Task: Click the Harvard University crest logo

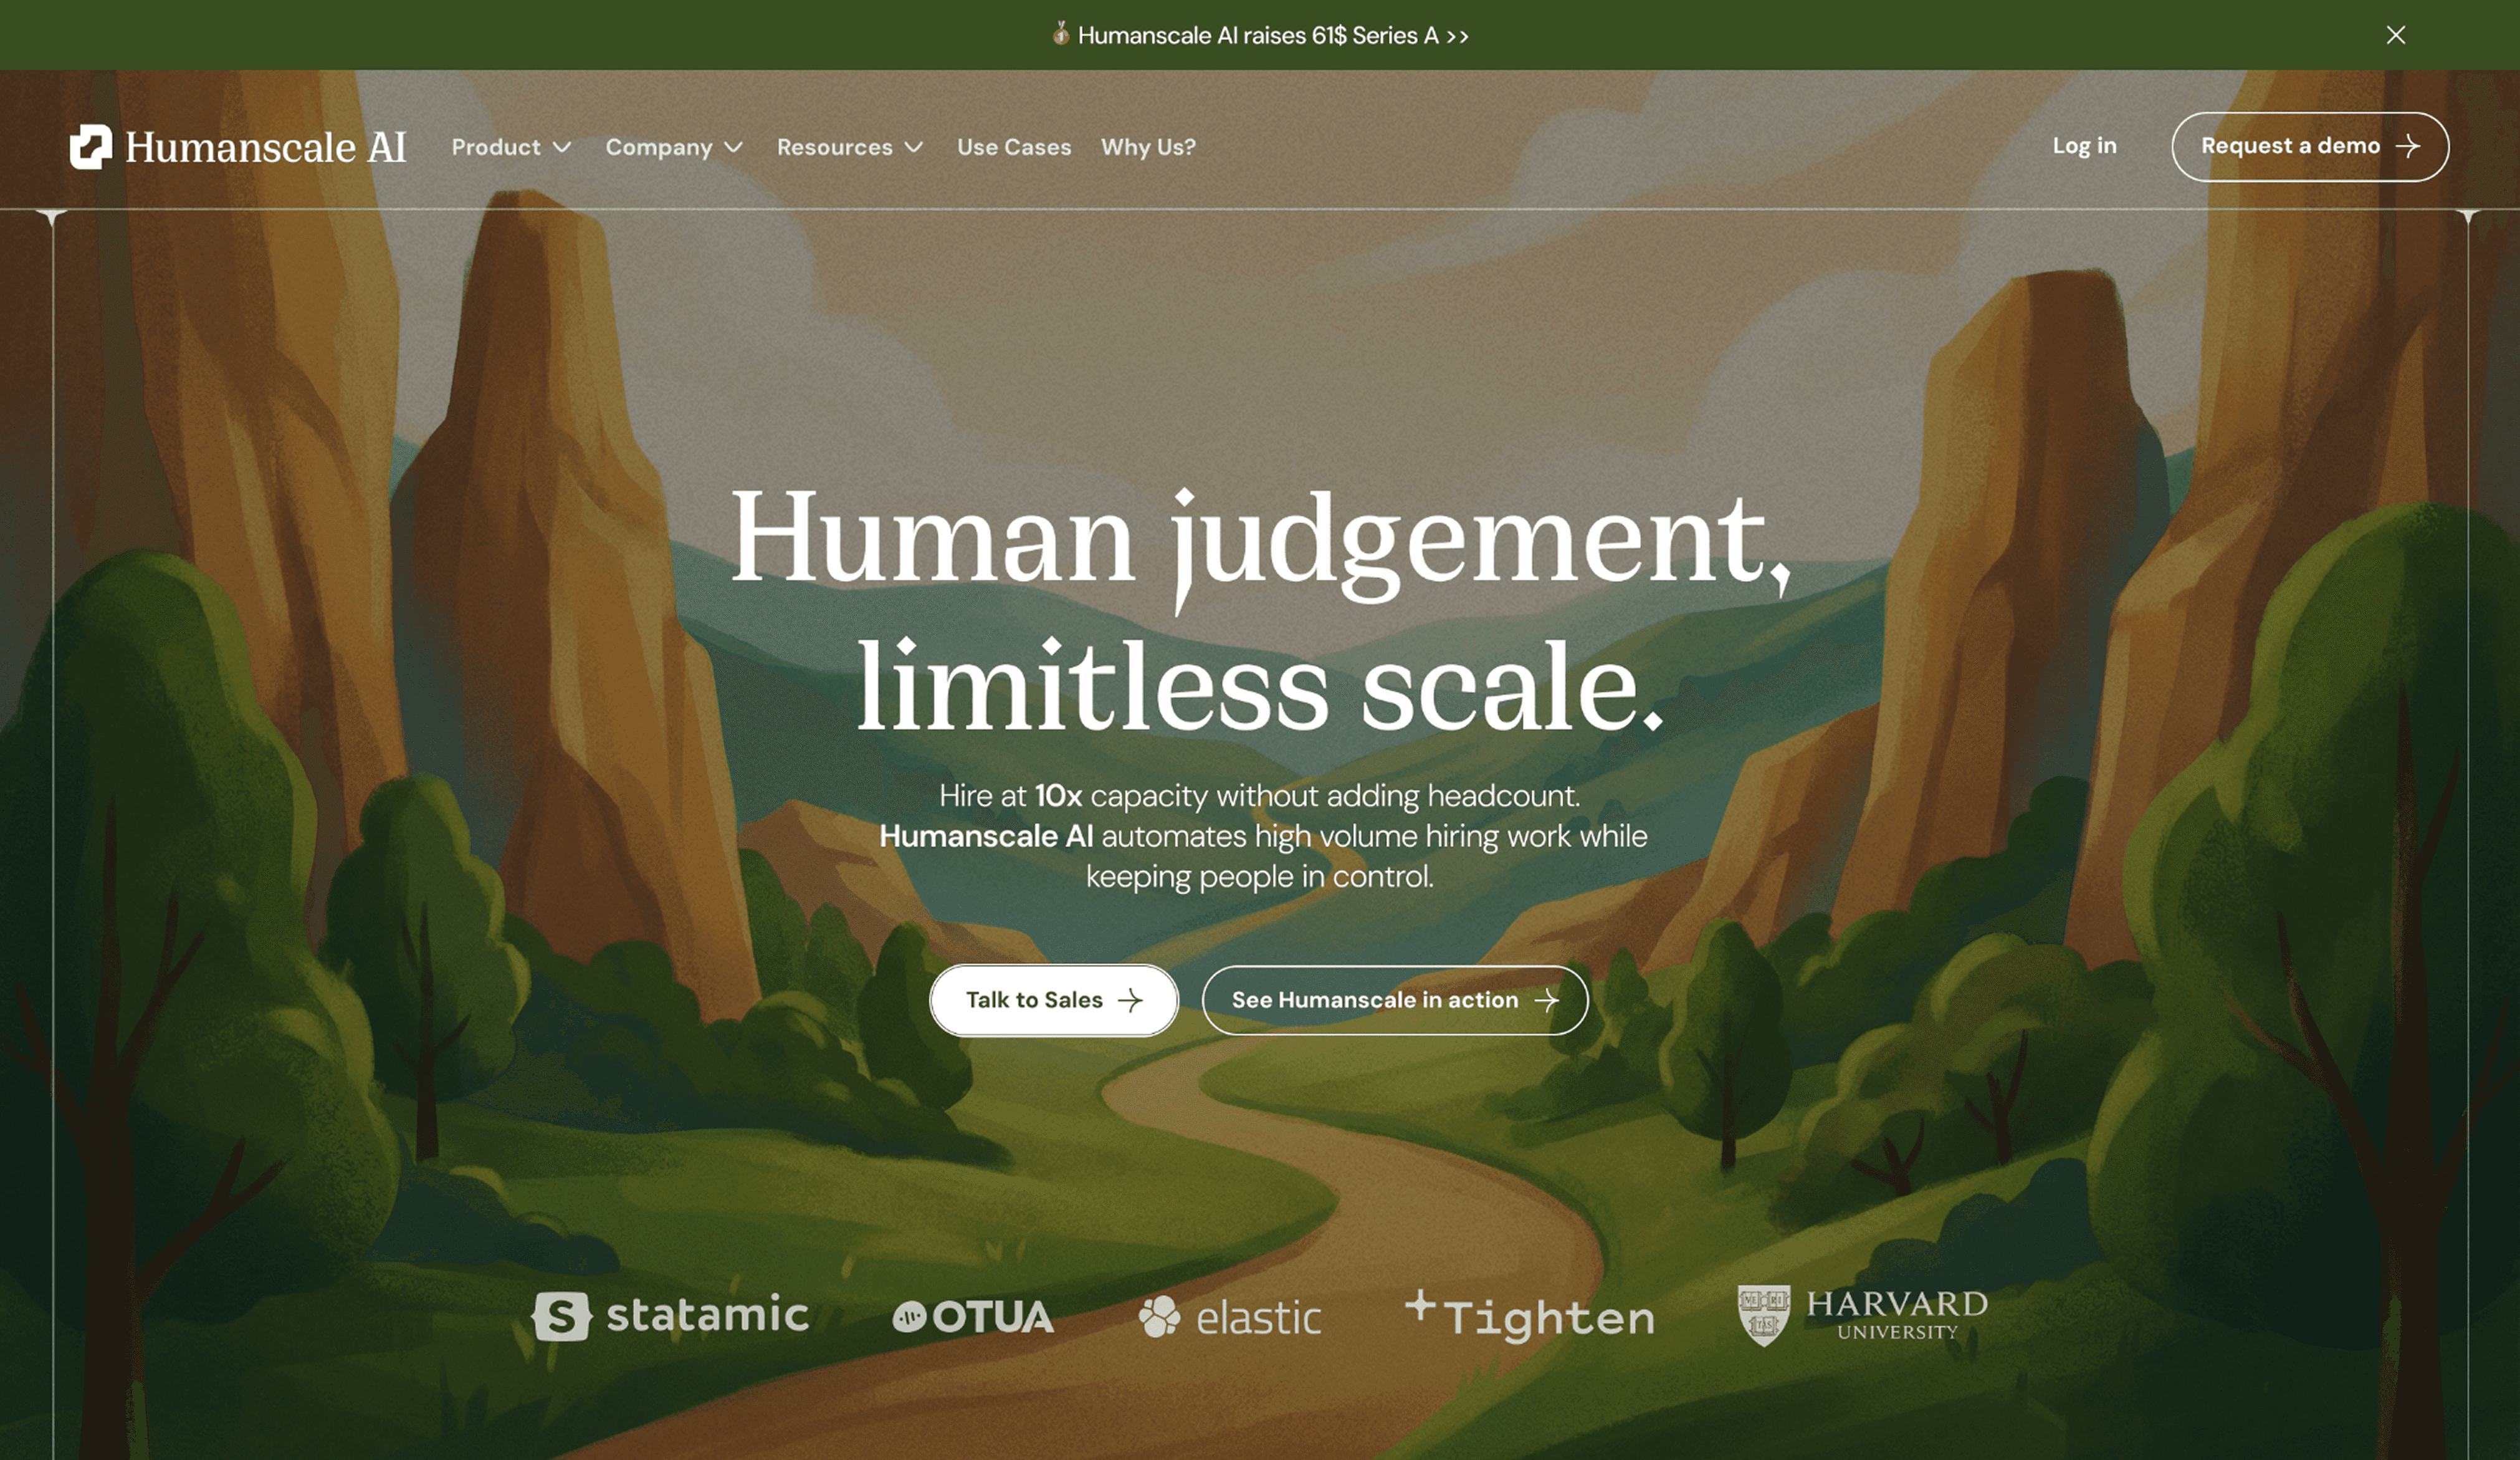Action: pyautogui.click(x=1763, y=1315)
